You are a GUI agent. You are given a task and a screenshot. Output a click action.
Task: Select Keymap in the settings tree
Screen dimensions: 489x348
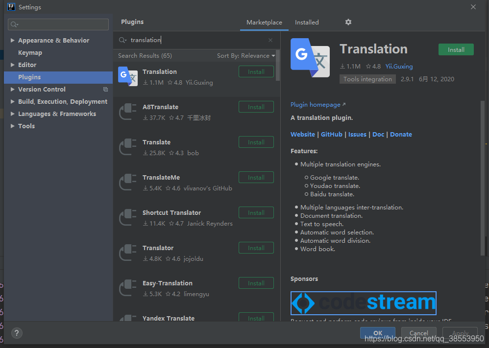coord(30,53)
